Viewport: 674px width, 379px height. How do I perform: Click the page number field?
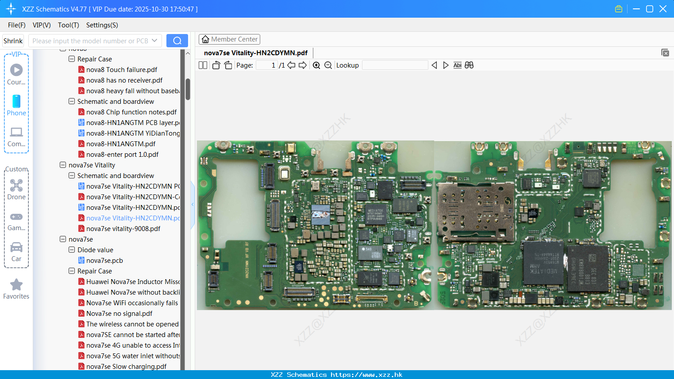[267, 65]
